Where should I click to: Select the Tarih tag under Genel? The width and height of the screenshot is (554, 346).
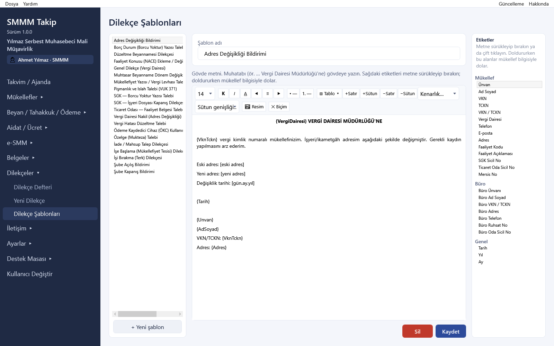click(x=509, y=248)
